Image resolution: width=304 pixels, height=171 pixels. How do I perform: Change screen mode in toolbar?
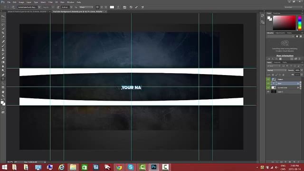point(3,112)
